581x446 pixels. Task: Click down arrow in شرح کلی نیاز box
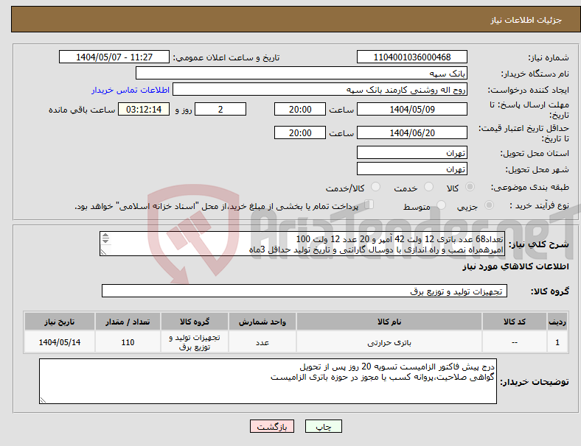(105, 241)
